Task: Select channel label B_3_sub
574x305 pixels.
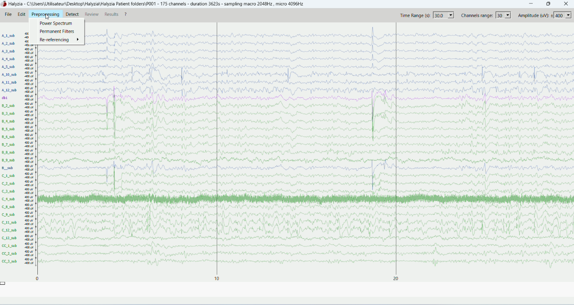Action: point(8,114)
